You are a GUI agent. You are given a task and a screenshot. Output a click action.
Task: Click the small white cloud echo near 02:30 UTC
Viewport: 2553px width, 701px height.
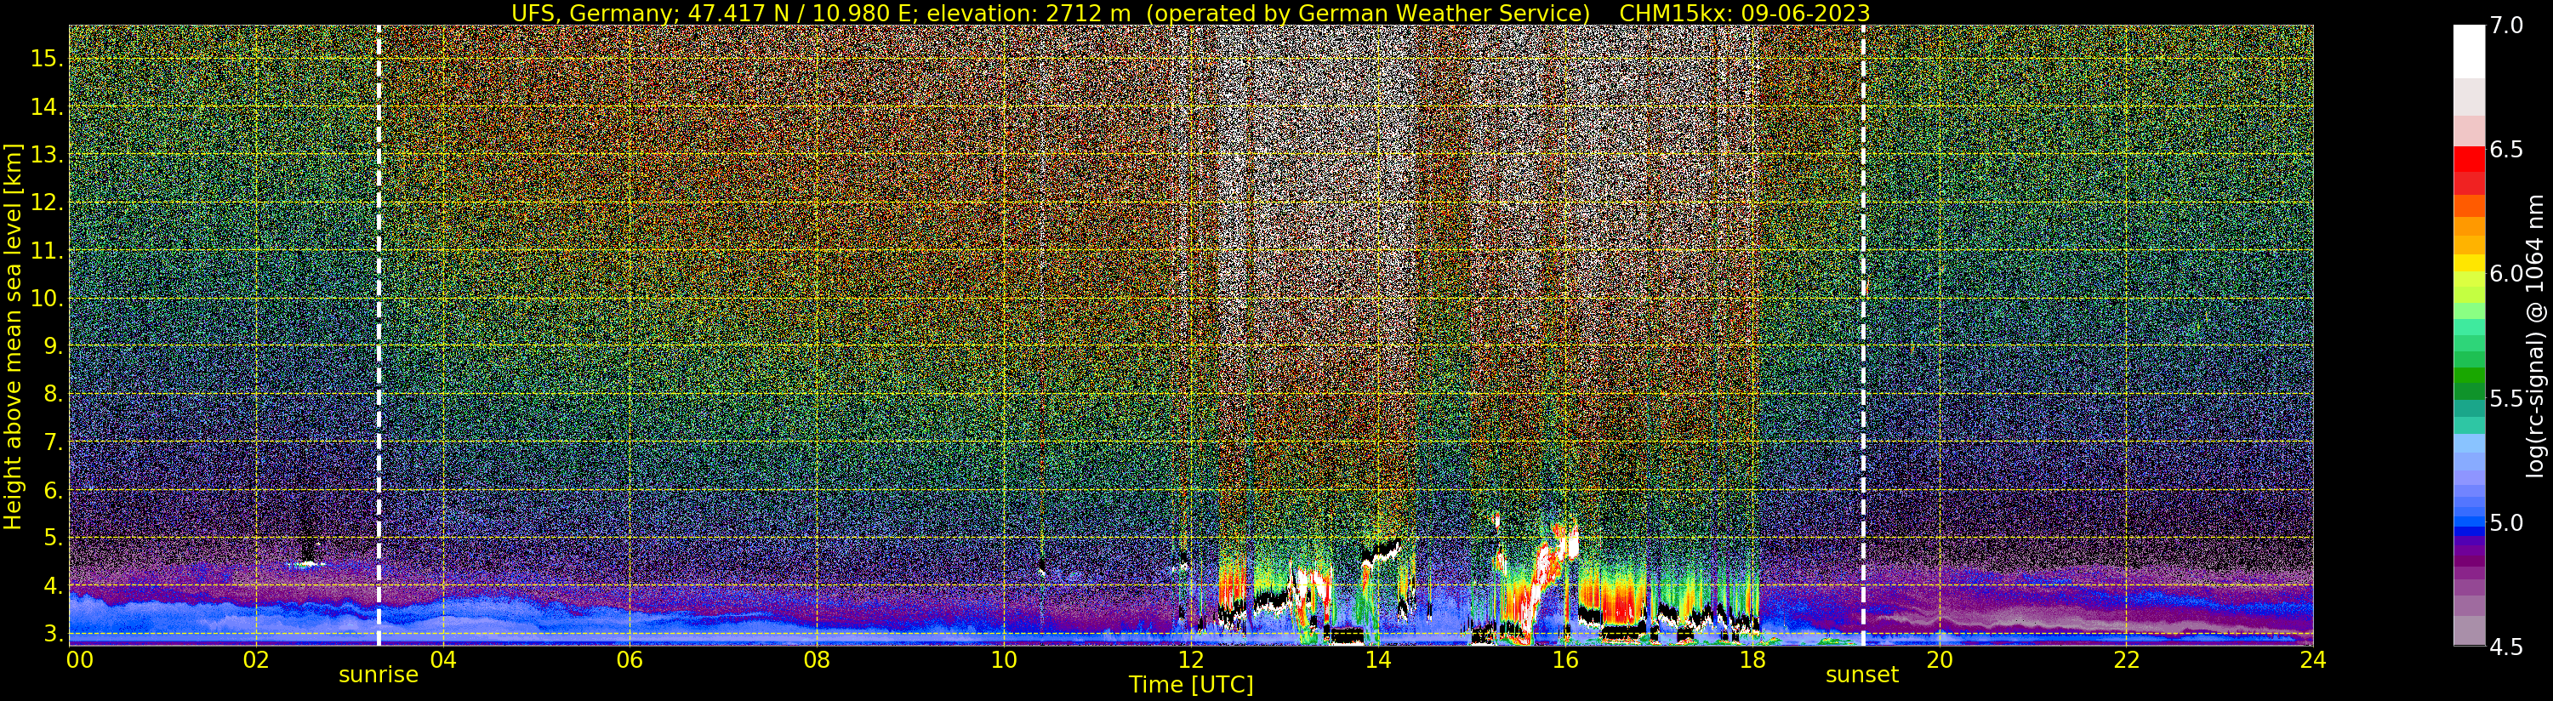[x=307, y=564]
